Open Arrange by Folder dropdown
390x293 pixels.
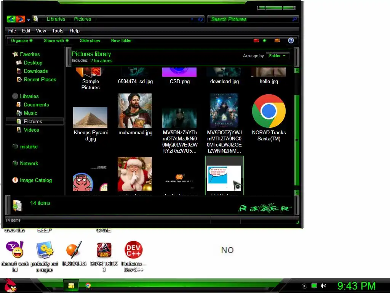click(277, 56)
